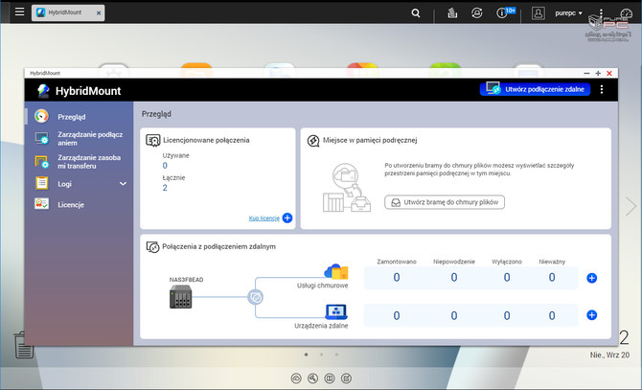Click the Logi notepad sidebar icon
The width and height of the screenshot is (642, 390).
[x=42, y=183]
